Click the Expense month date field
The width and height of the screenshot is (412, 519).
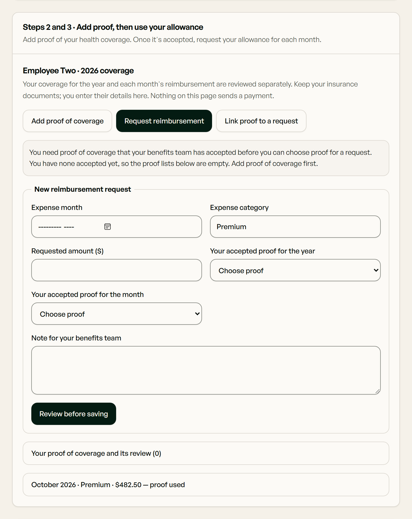[117, 227]
